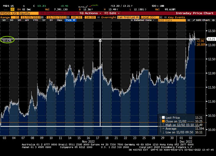The height and width of the screenshot is (156, 216).
Task: Expand the Related Data dropdown
Action: [x=142, y=20]
